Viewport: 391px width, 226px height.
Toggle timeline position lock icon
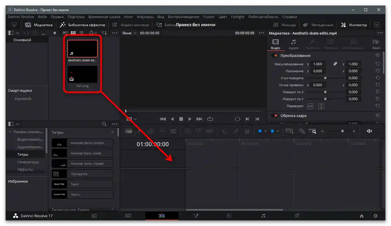point(247,131)
